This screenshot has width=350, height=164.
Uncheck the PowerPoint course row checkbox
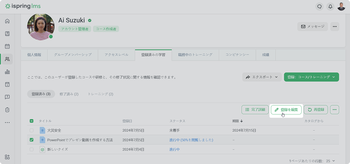pos(31,140)
